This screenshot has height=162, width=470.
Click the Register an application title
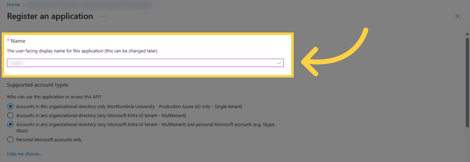pyautogui.click(x=50, y=16)
